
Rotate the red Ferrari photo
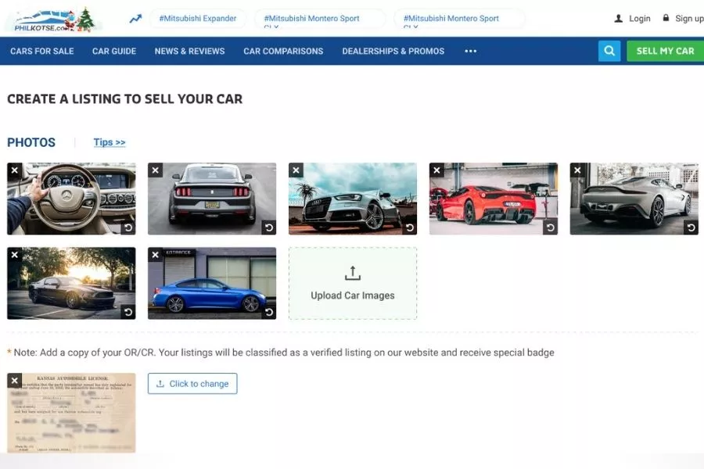(551, 226)
